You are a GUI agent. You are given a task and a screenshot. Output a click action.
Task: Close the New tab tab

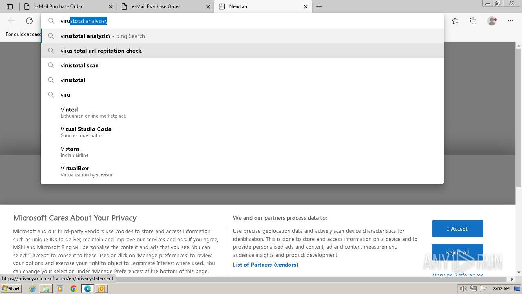306,7
